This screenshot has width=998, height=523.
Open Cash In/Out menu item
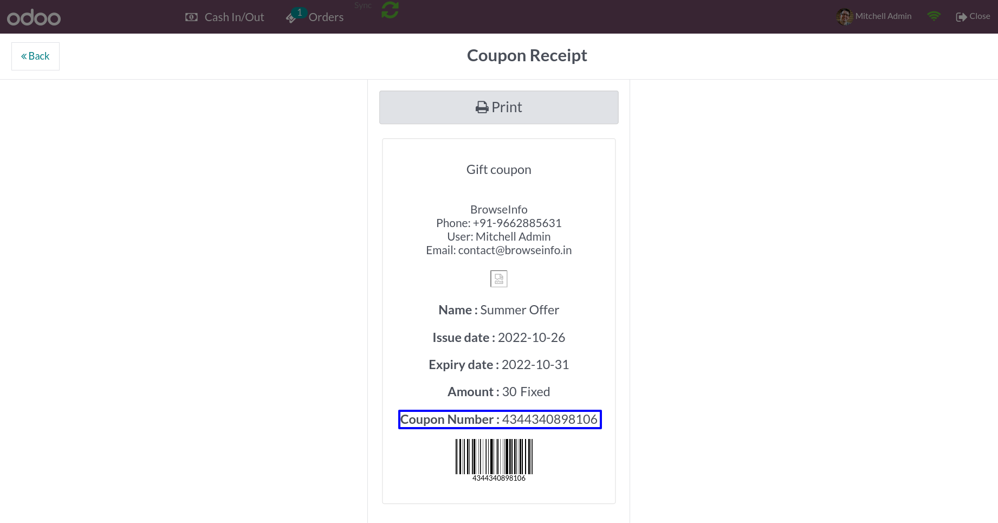225,17
